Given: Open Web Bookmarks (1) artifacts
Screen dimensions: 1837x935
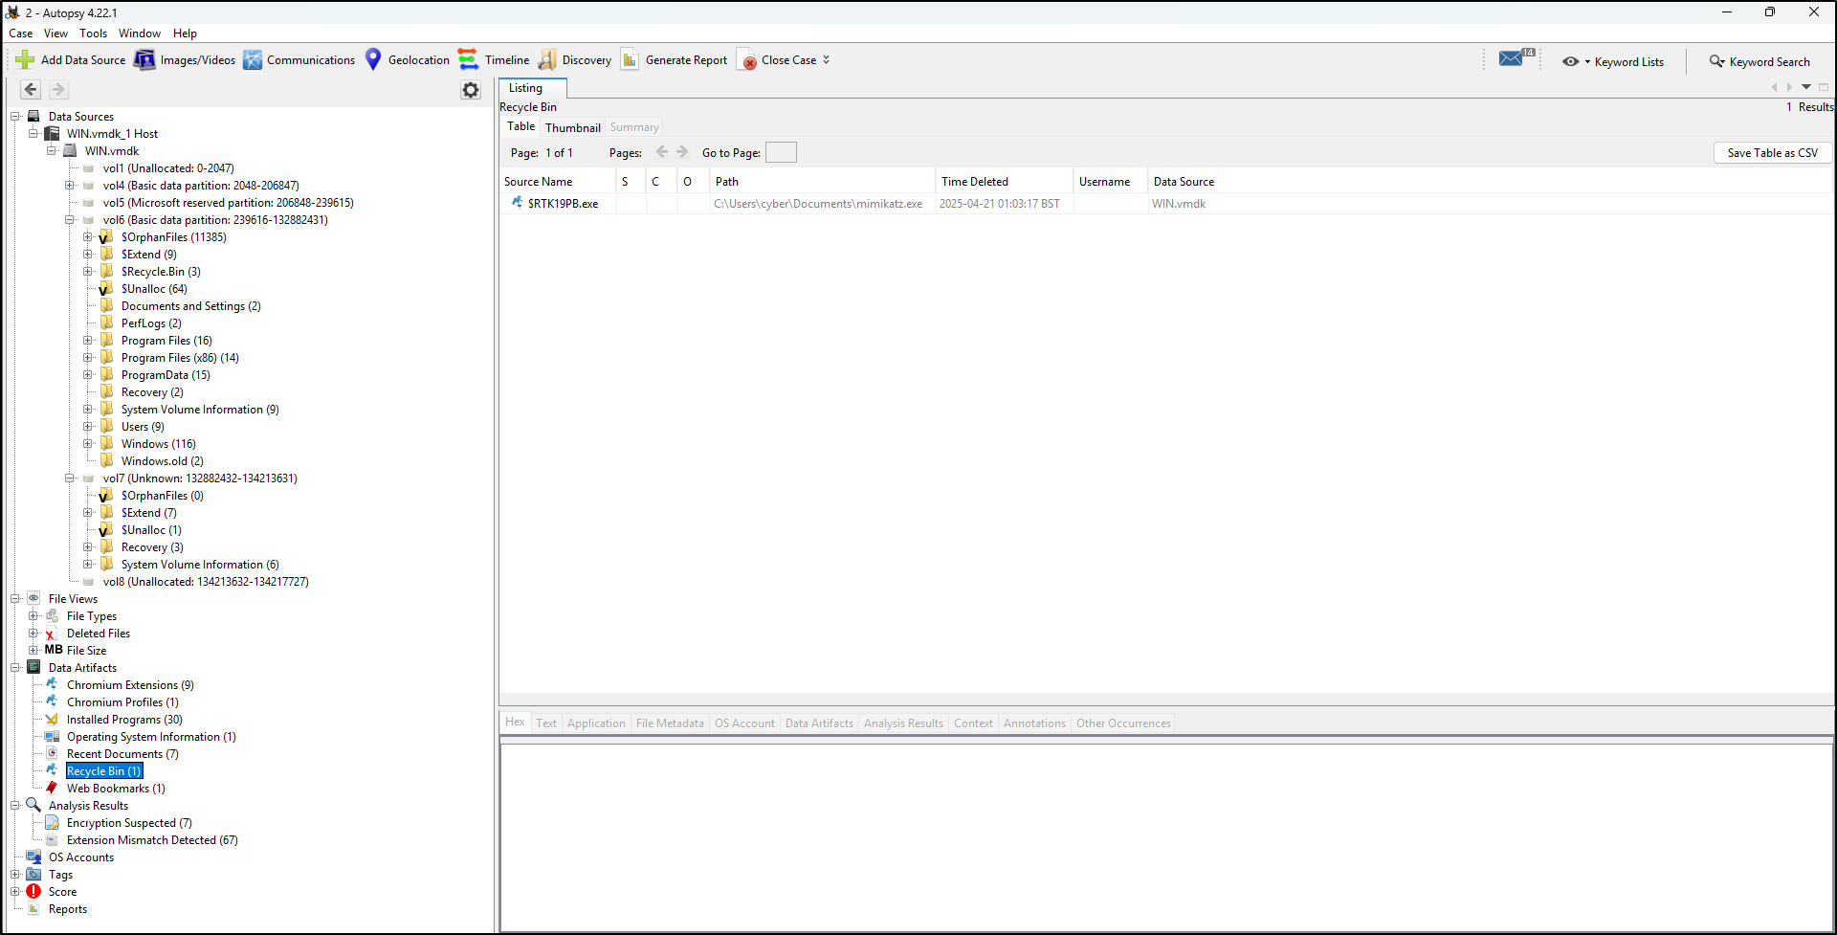Looking at the screenshot, I should tap(116, 789).
